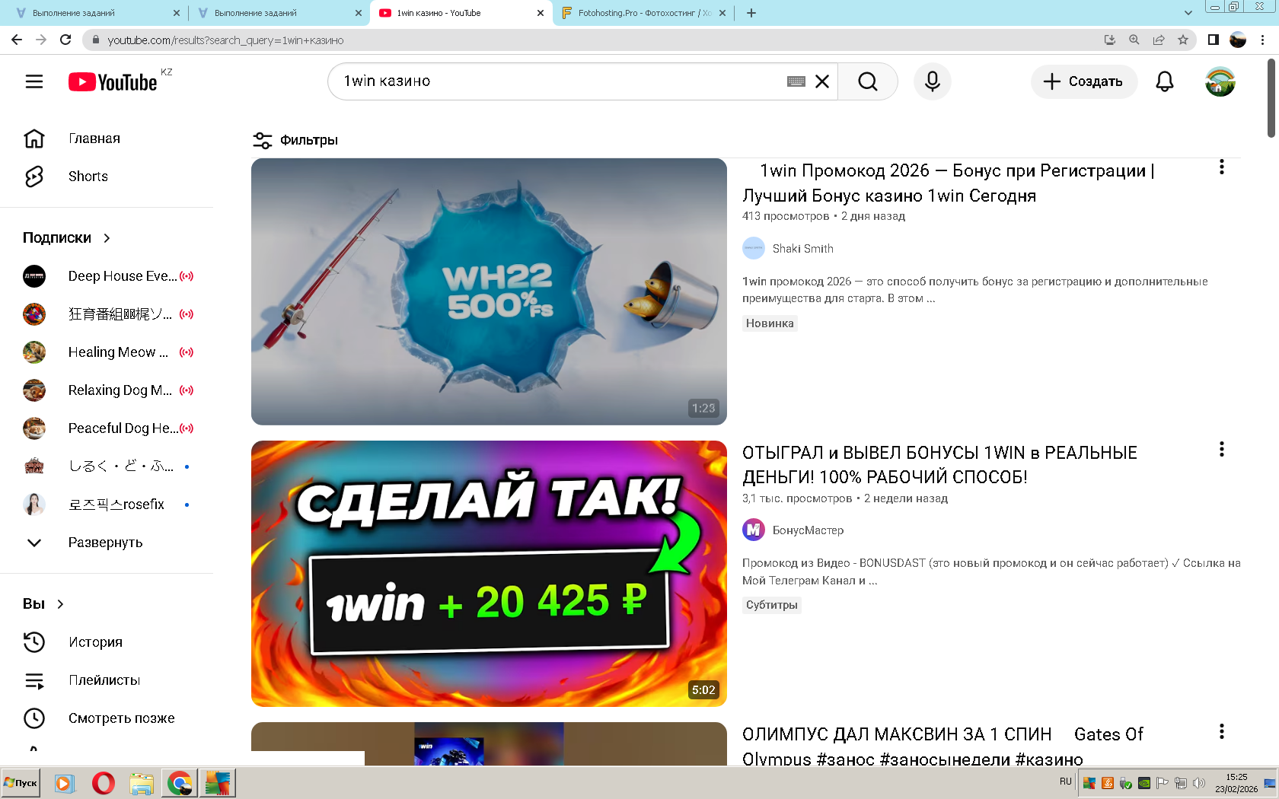Open the on-screen keyboard in search box
1279x799 pixels.
tap(796, 81)
